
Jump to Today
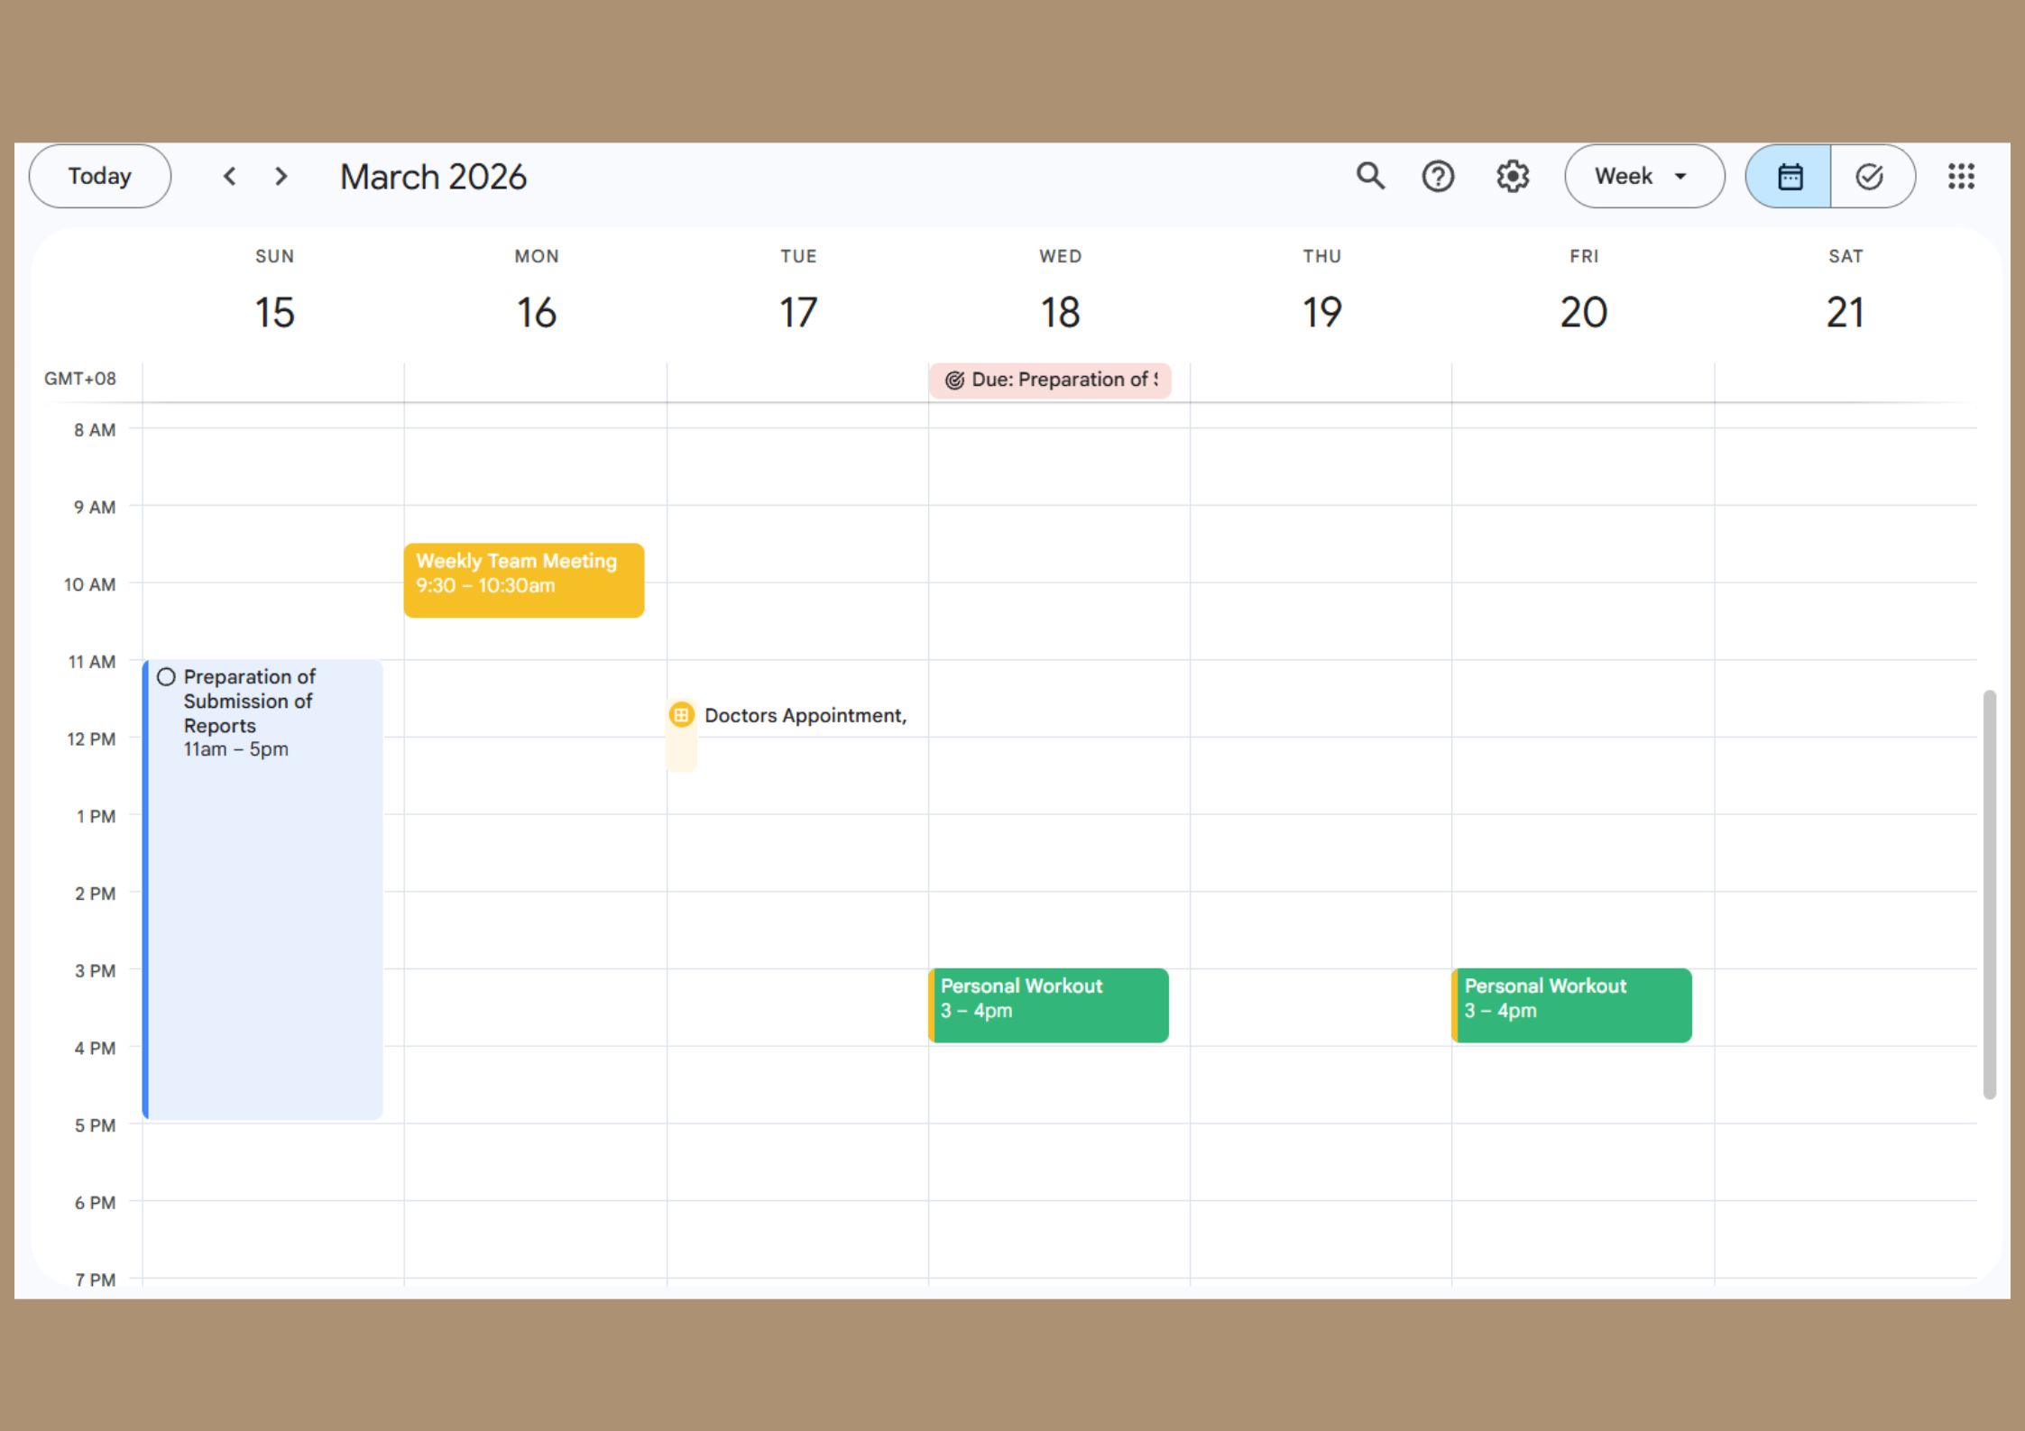99,176
